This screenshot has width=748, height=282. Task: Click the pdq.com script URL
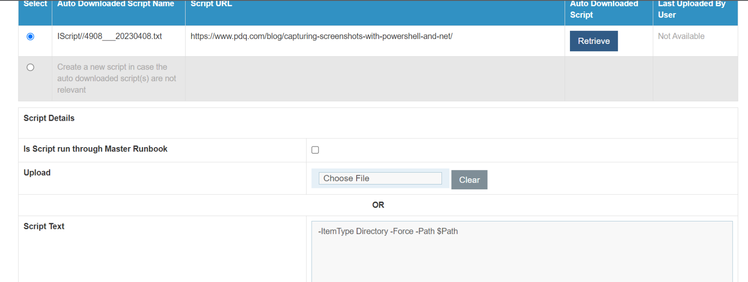coord(321,36)
